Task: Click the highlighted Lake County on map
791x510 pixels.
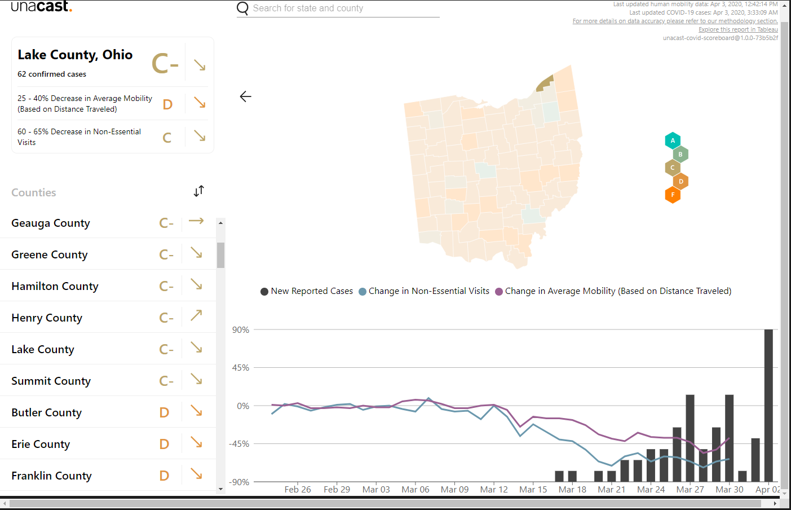Action: pyautogui.click(x=545, y=83)
